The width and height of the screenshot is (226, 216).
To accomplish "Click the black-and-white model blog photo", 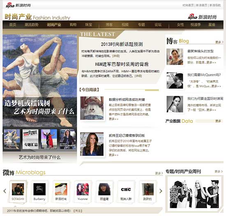I will coord(175,104).
